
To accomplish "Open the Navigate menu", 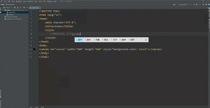I will [x=19, y=1].
